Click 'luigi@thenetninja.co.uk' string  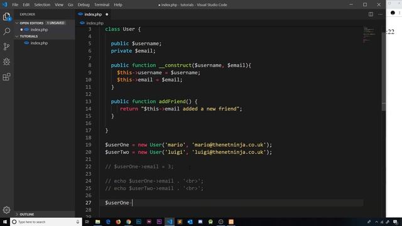pyautogui.click(x=229, y=152)
